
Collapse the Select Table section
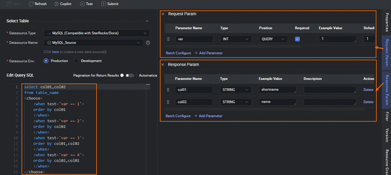(147, 21)
